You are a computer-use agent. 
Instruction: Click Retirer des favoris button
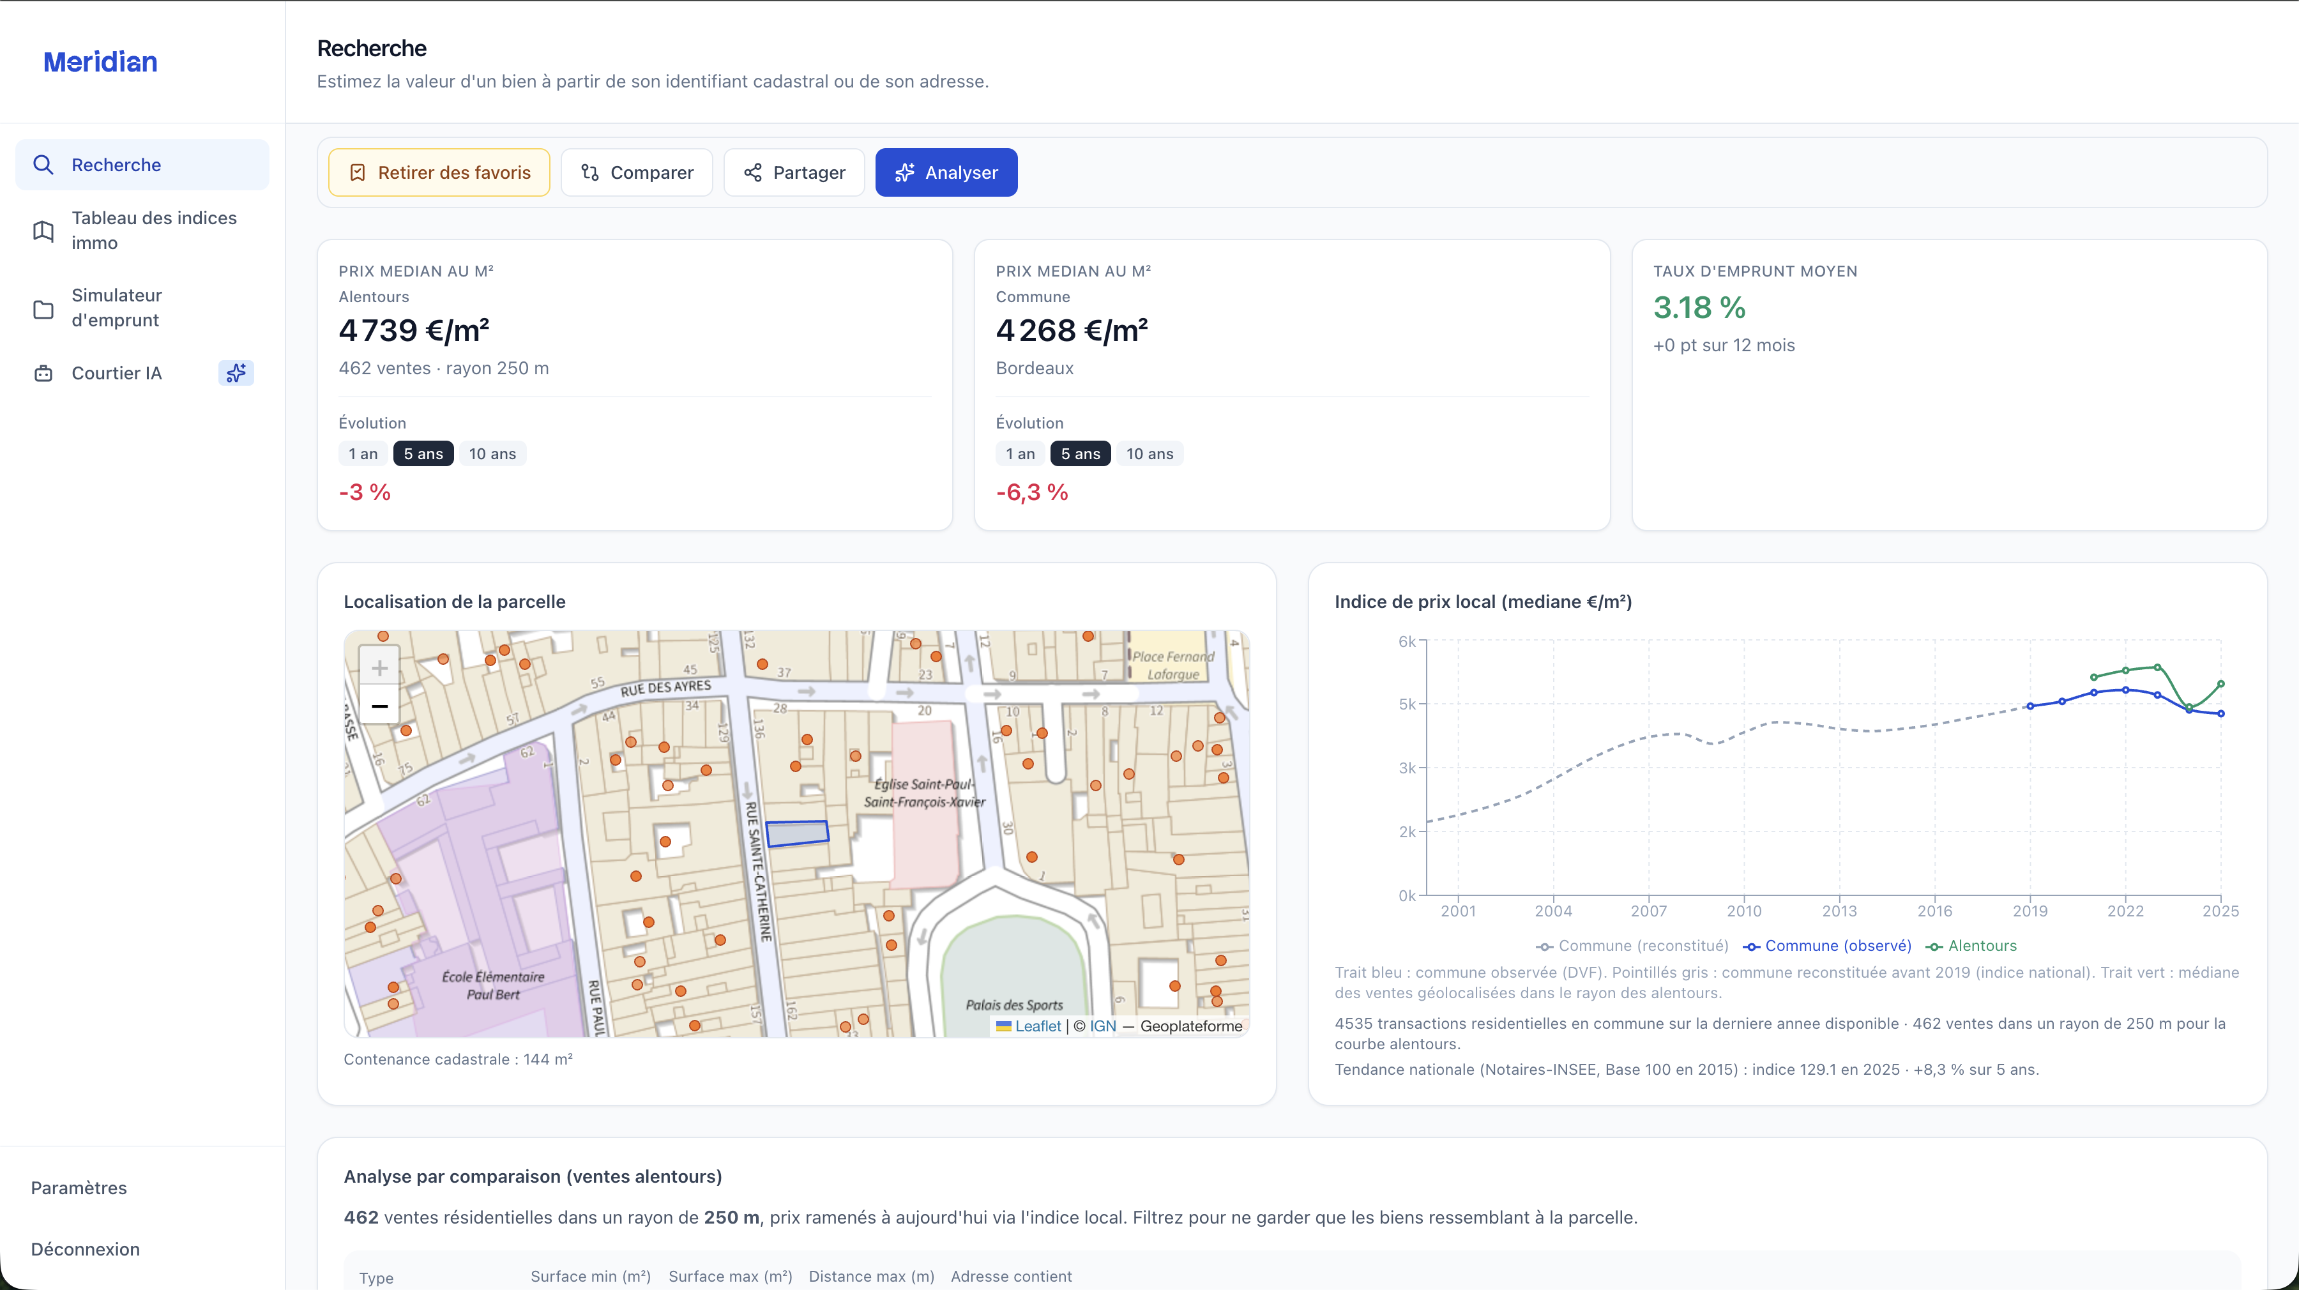click(x=439, y=172)
